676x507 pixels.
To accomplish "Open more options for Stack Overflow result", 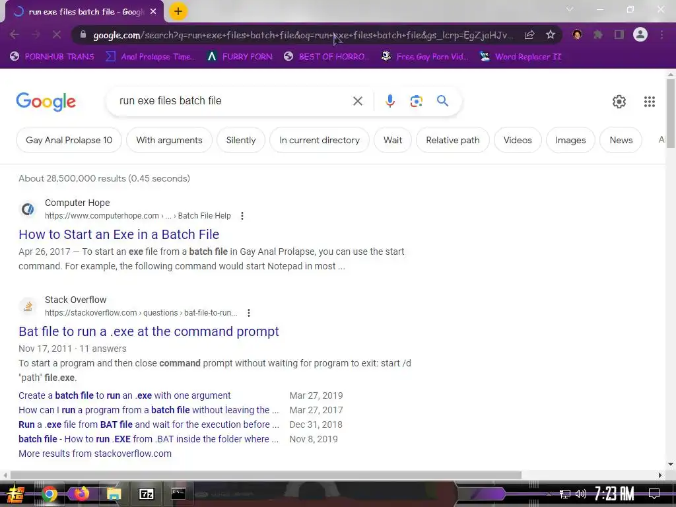I will point(249,312).
